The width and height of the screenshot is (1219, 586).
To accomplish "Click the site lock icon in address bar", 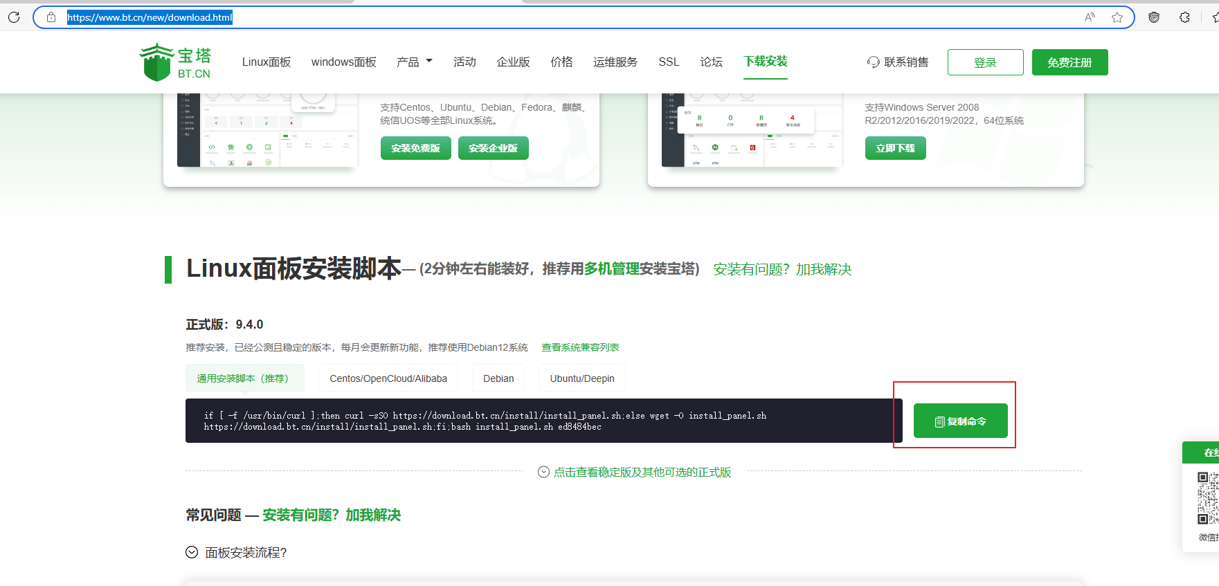I will [51, 17].
